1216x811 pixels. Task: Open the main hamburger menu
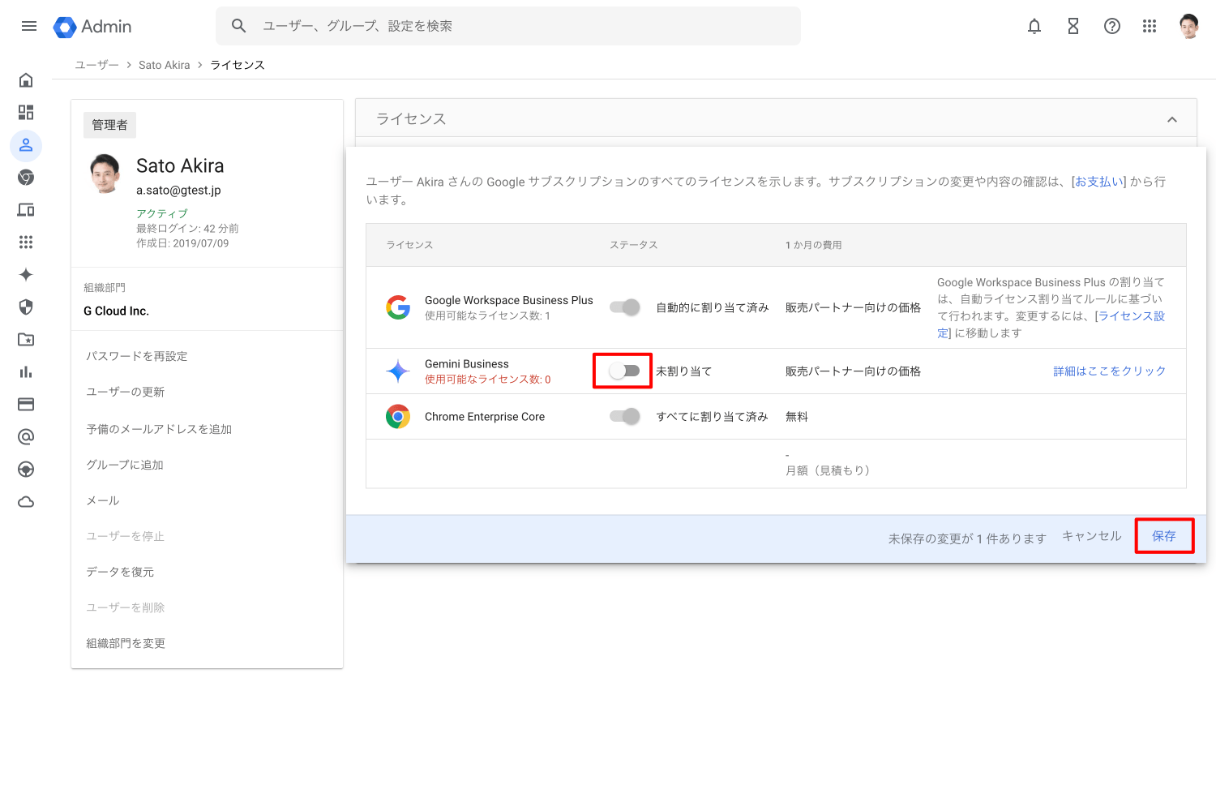29,26
